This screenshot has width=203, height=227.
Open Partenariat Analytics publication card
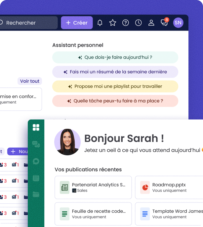click(93, 188)
